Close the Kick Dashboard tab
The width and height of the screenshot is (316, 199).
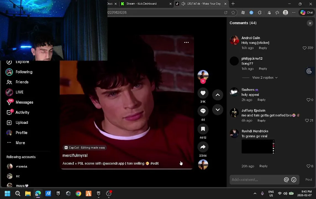tap(170, 4)
